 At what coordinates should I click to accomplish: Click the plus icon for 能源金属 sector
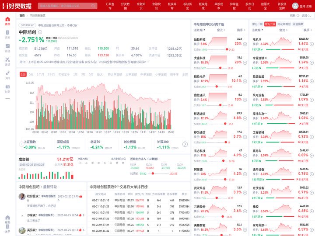311,81
